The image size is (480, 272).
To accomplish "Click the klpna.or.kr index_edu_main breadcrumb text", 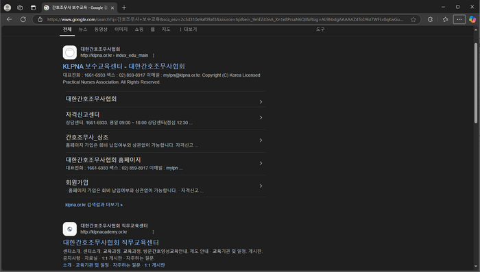I will click(x=115, y=55).
